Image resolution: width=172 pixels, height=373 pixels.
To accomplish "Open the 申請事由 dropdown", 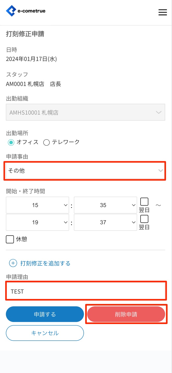I will [x=85, y=171].
